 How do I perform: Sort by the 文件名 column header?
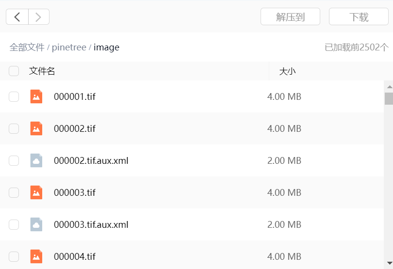pos(42,71)
